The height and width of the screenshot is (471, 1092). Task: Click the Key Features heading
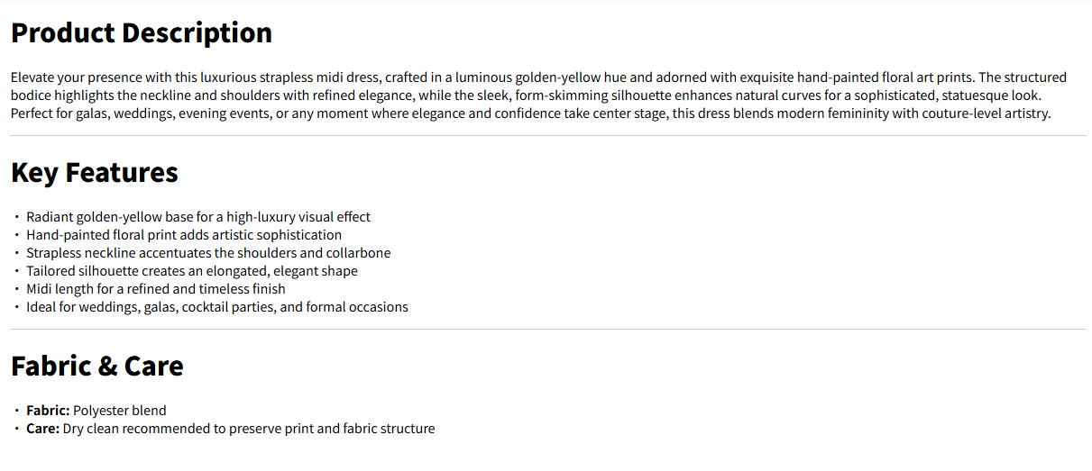[95, 172]
